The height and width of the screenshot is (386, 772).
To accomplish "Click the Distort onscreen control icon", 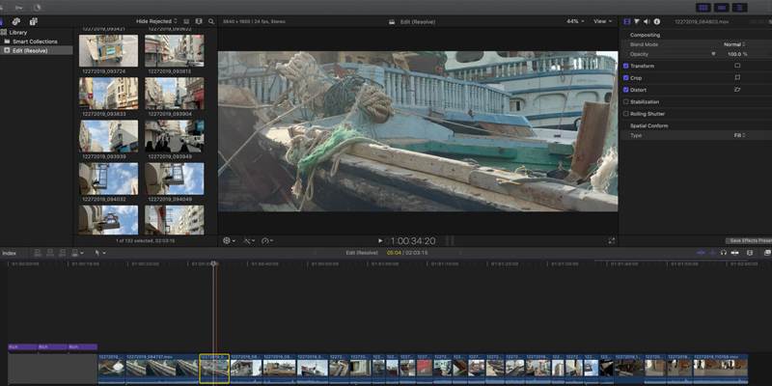I will [x=737, y=90].
